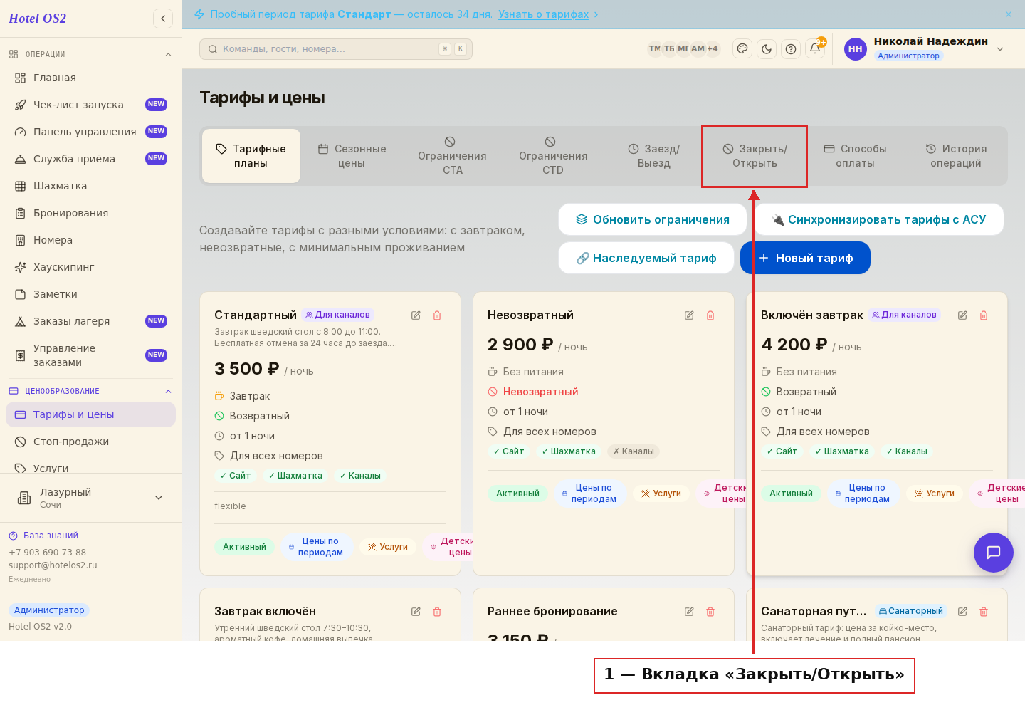This screenshot has height=710, width=1025.
Task: Open notifications bell icon
Action: [815, 49]
